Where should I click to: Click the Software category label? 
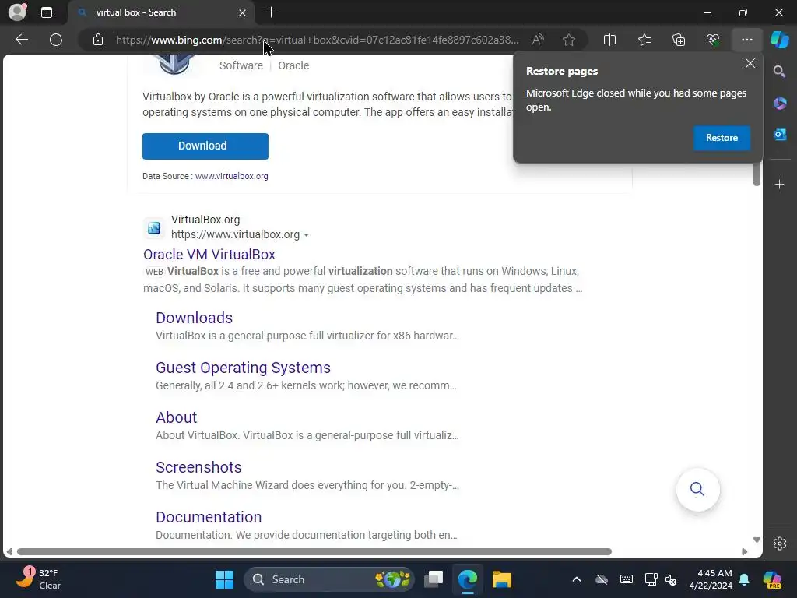(241, 65)
